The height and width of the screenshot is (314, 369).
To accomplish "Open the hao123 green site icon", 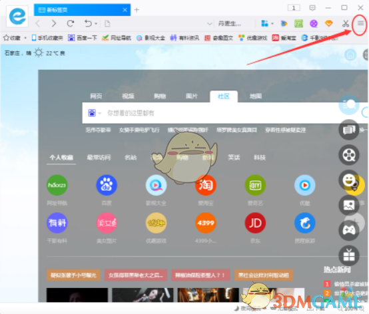I will coord(57,185).
